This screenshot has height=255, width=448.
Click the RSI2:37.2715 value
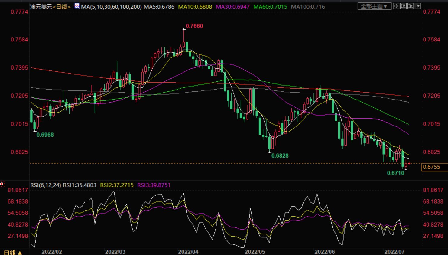pos(117,185)
